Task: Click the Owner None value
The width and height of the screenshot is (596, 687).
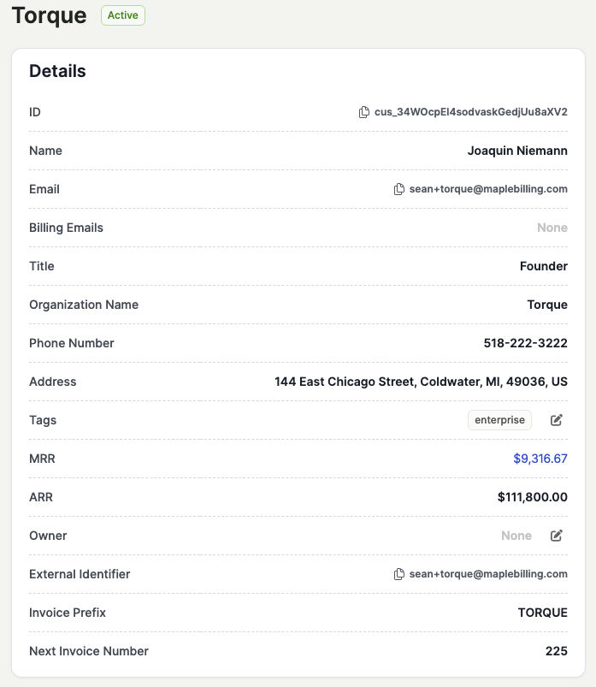Action: click(516, 536)
